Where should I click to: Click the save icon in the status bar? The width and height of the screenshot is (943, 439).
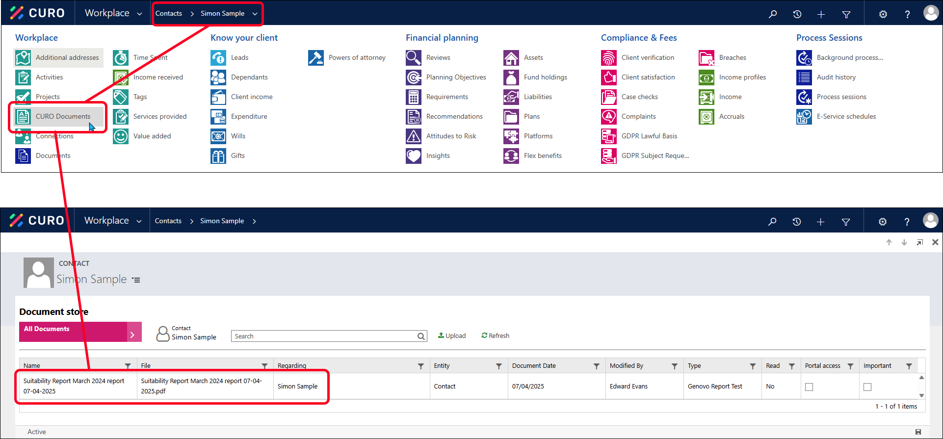918,432
